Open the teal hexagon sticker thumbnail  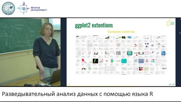[130, 53]
